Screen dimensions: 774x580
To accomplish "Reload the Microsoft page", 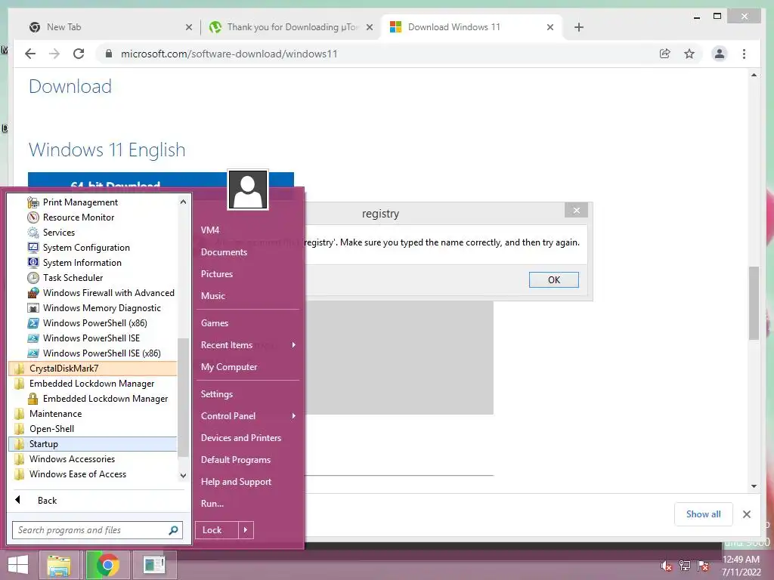I will 79,54.
